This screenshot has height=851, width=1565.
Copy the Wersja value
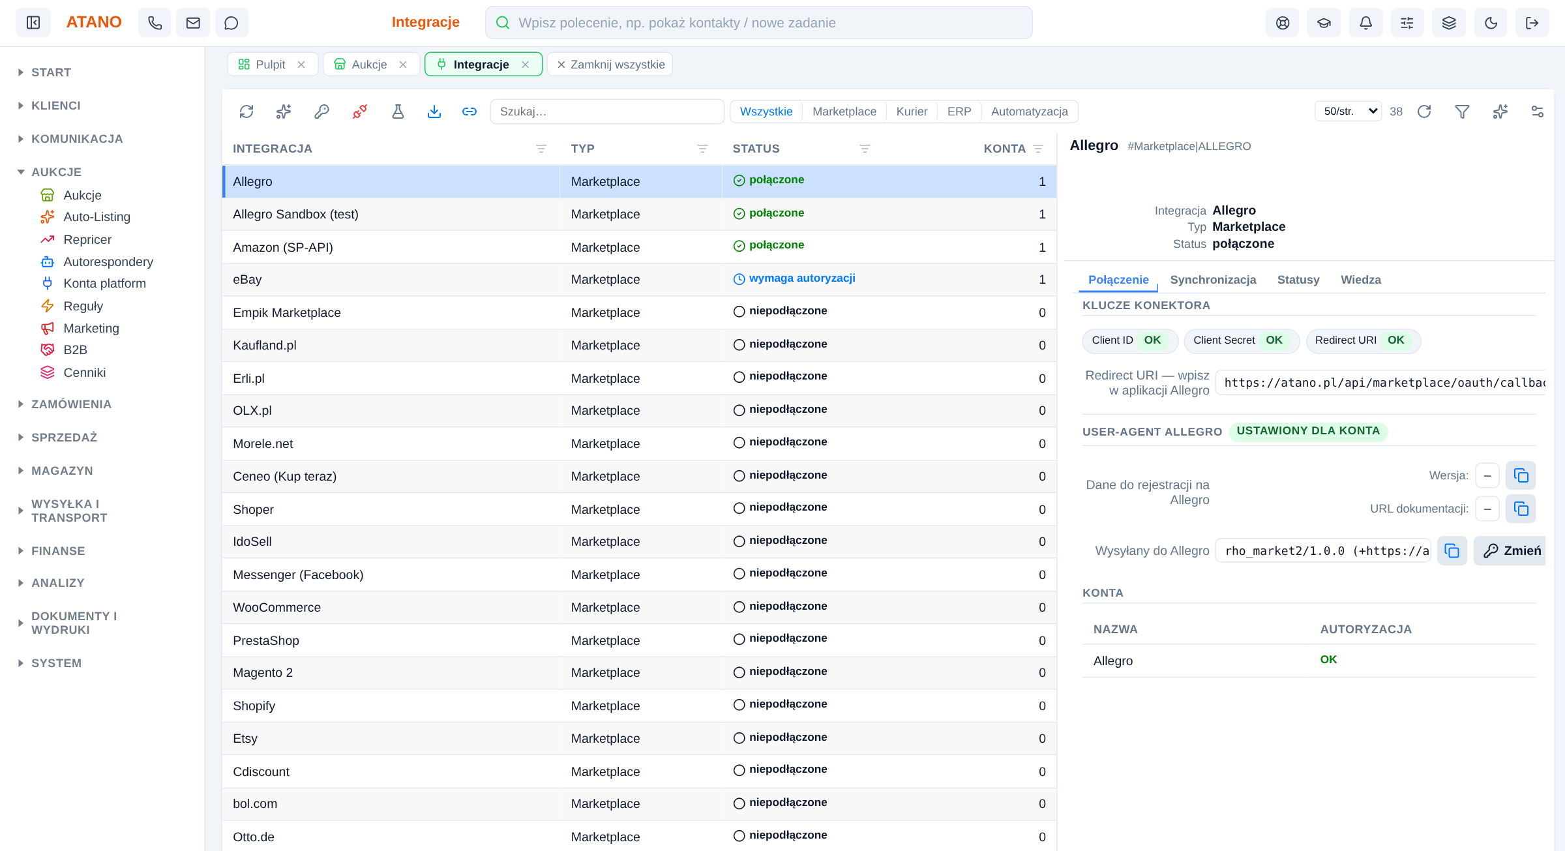click(1521, 475)
